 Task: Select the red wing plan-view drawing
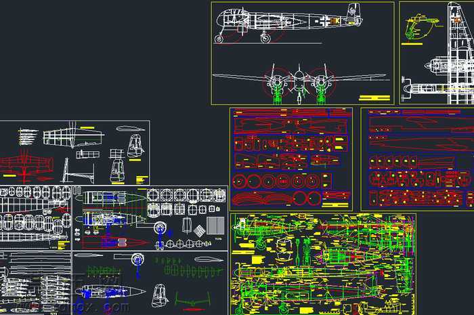pyautogui.click(x=25, y=166)
